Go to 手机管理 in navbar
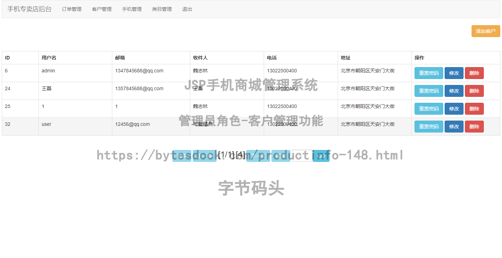 132,9
